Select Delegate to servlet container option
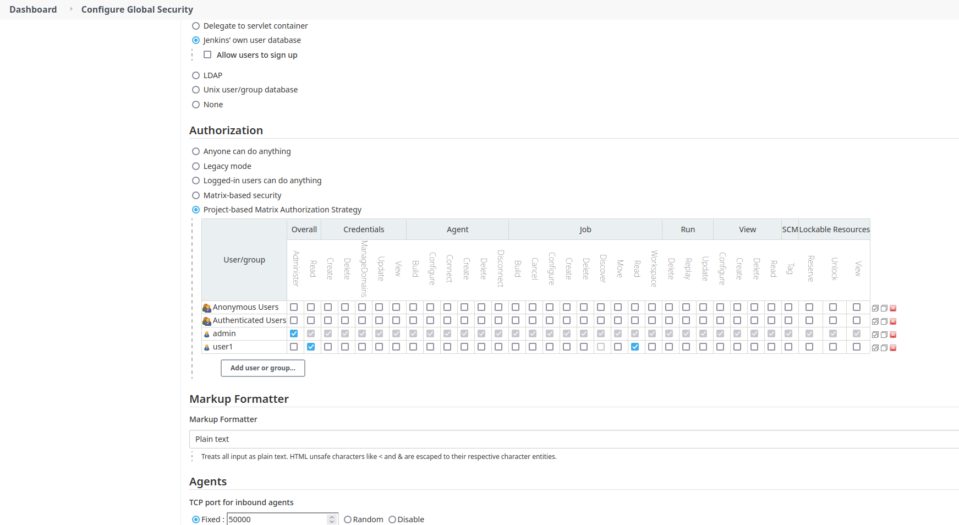This screenshot has width=959, height=525. (x=196, y=26)
